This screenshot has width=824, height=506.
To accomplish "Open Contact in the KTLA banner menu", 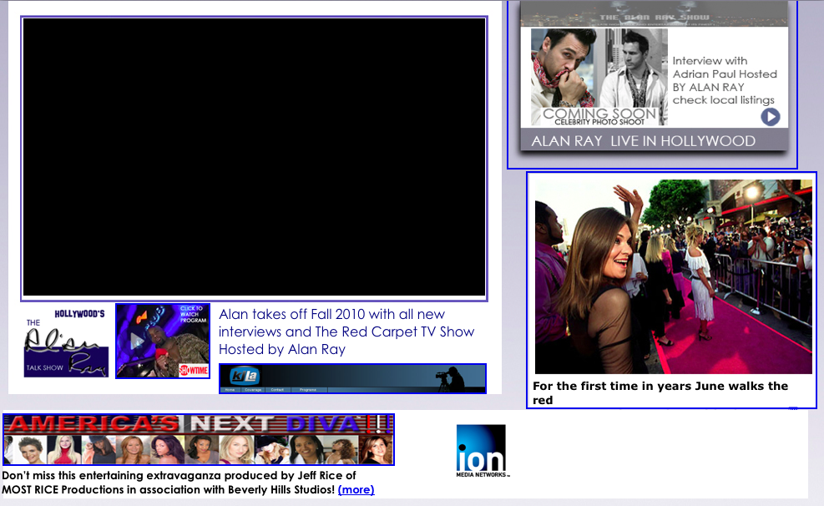I will tap(277, 389).
